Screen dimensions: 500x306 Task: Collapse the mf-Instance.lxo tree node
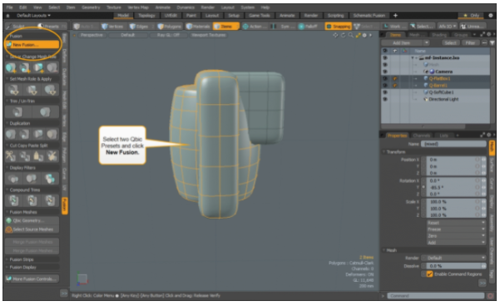(413, 58)
